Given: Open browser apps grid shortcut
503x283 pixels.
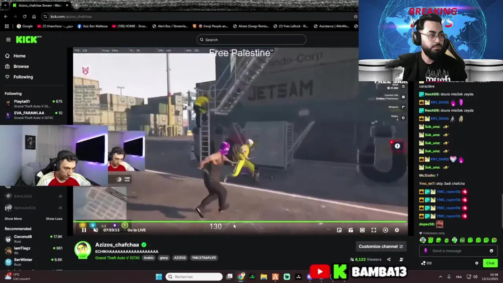Looking at the screenshot, I should [7, 26].
